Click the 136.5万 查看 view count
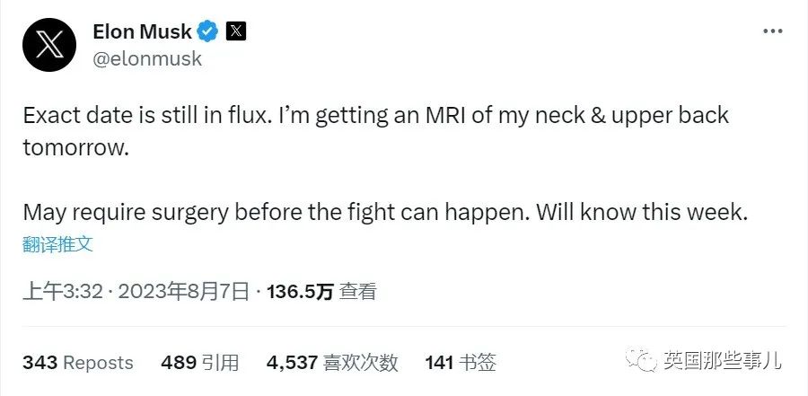Viewport: 808px width, 396px height. (321, 293)
